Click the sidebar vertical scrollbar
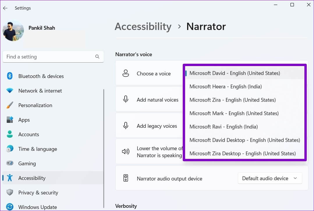This screenshot has height=211, width=314. (x=104, y=148)
